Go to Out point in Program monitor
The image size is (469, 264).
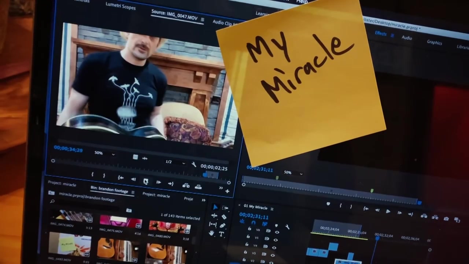pyautogui.click(x=410, y=214)
